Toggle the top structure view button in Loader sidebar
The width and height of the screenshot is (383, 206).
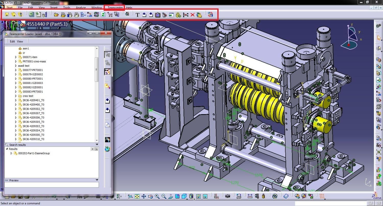107,55
